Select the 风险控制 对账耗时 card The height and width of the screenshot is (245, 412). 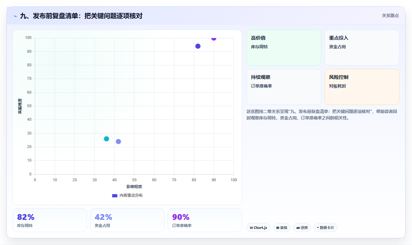[x=362, y=87]
